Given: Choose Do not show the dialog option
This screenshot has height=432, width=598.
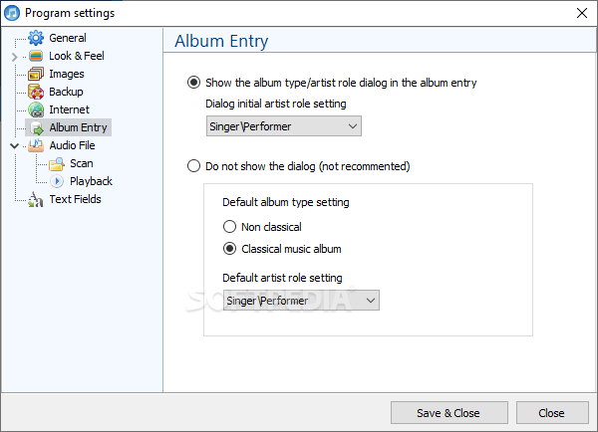Looking at the screenshot, I should click(x=193, y=166).
